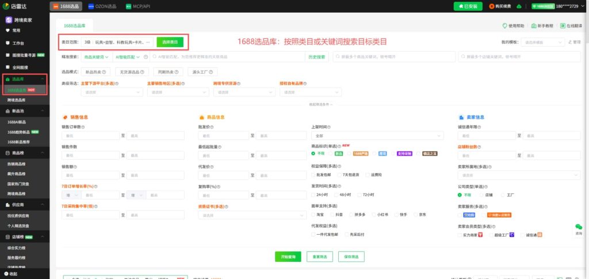
Task: Click the 选品库 green bag icon
Action: pyautogui.click(x=8, y=79)
